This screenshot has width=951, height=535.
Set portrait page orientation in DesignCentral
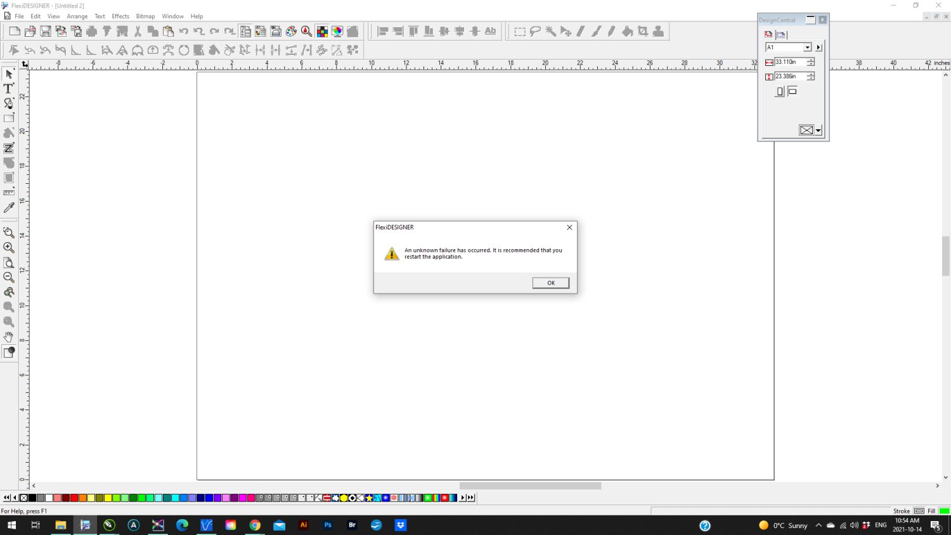click(780, 92)
